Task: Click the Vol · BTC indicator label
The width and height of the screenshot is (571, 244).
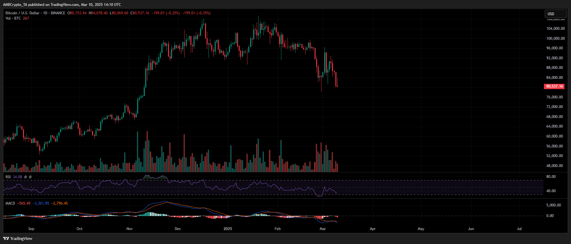Action: click(13, 18)
